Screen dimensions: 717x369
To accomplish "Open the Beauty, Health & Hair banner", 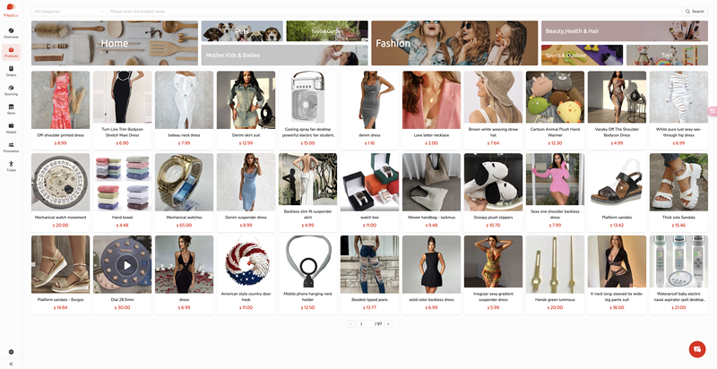I will pyautogui.click(x=625, y=31).
